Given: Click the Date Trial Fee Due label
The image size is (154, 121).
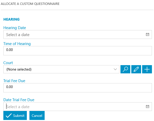Looking at the screenshot, I should click(x=19, y=100).
